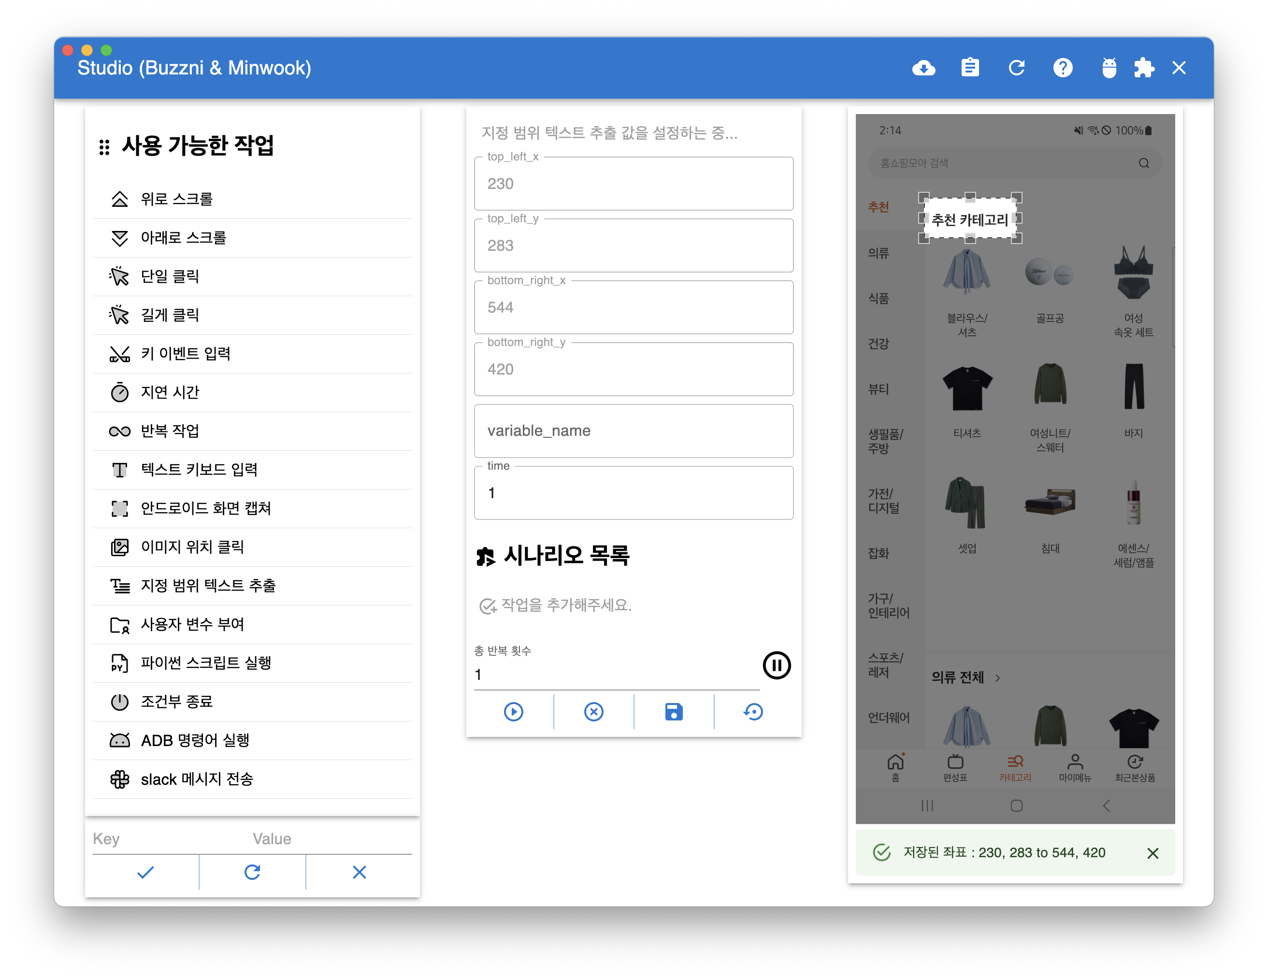Open the puzzle piece extension icon
Viewport: 1268px width, 978px height.
click(x=1144, y=68)
